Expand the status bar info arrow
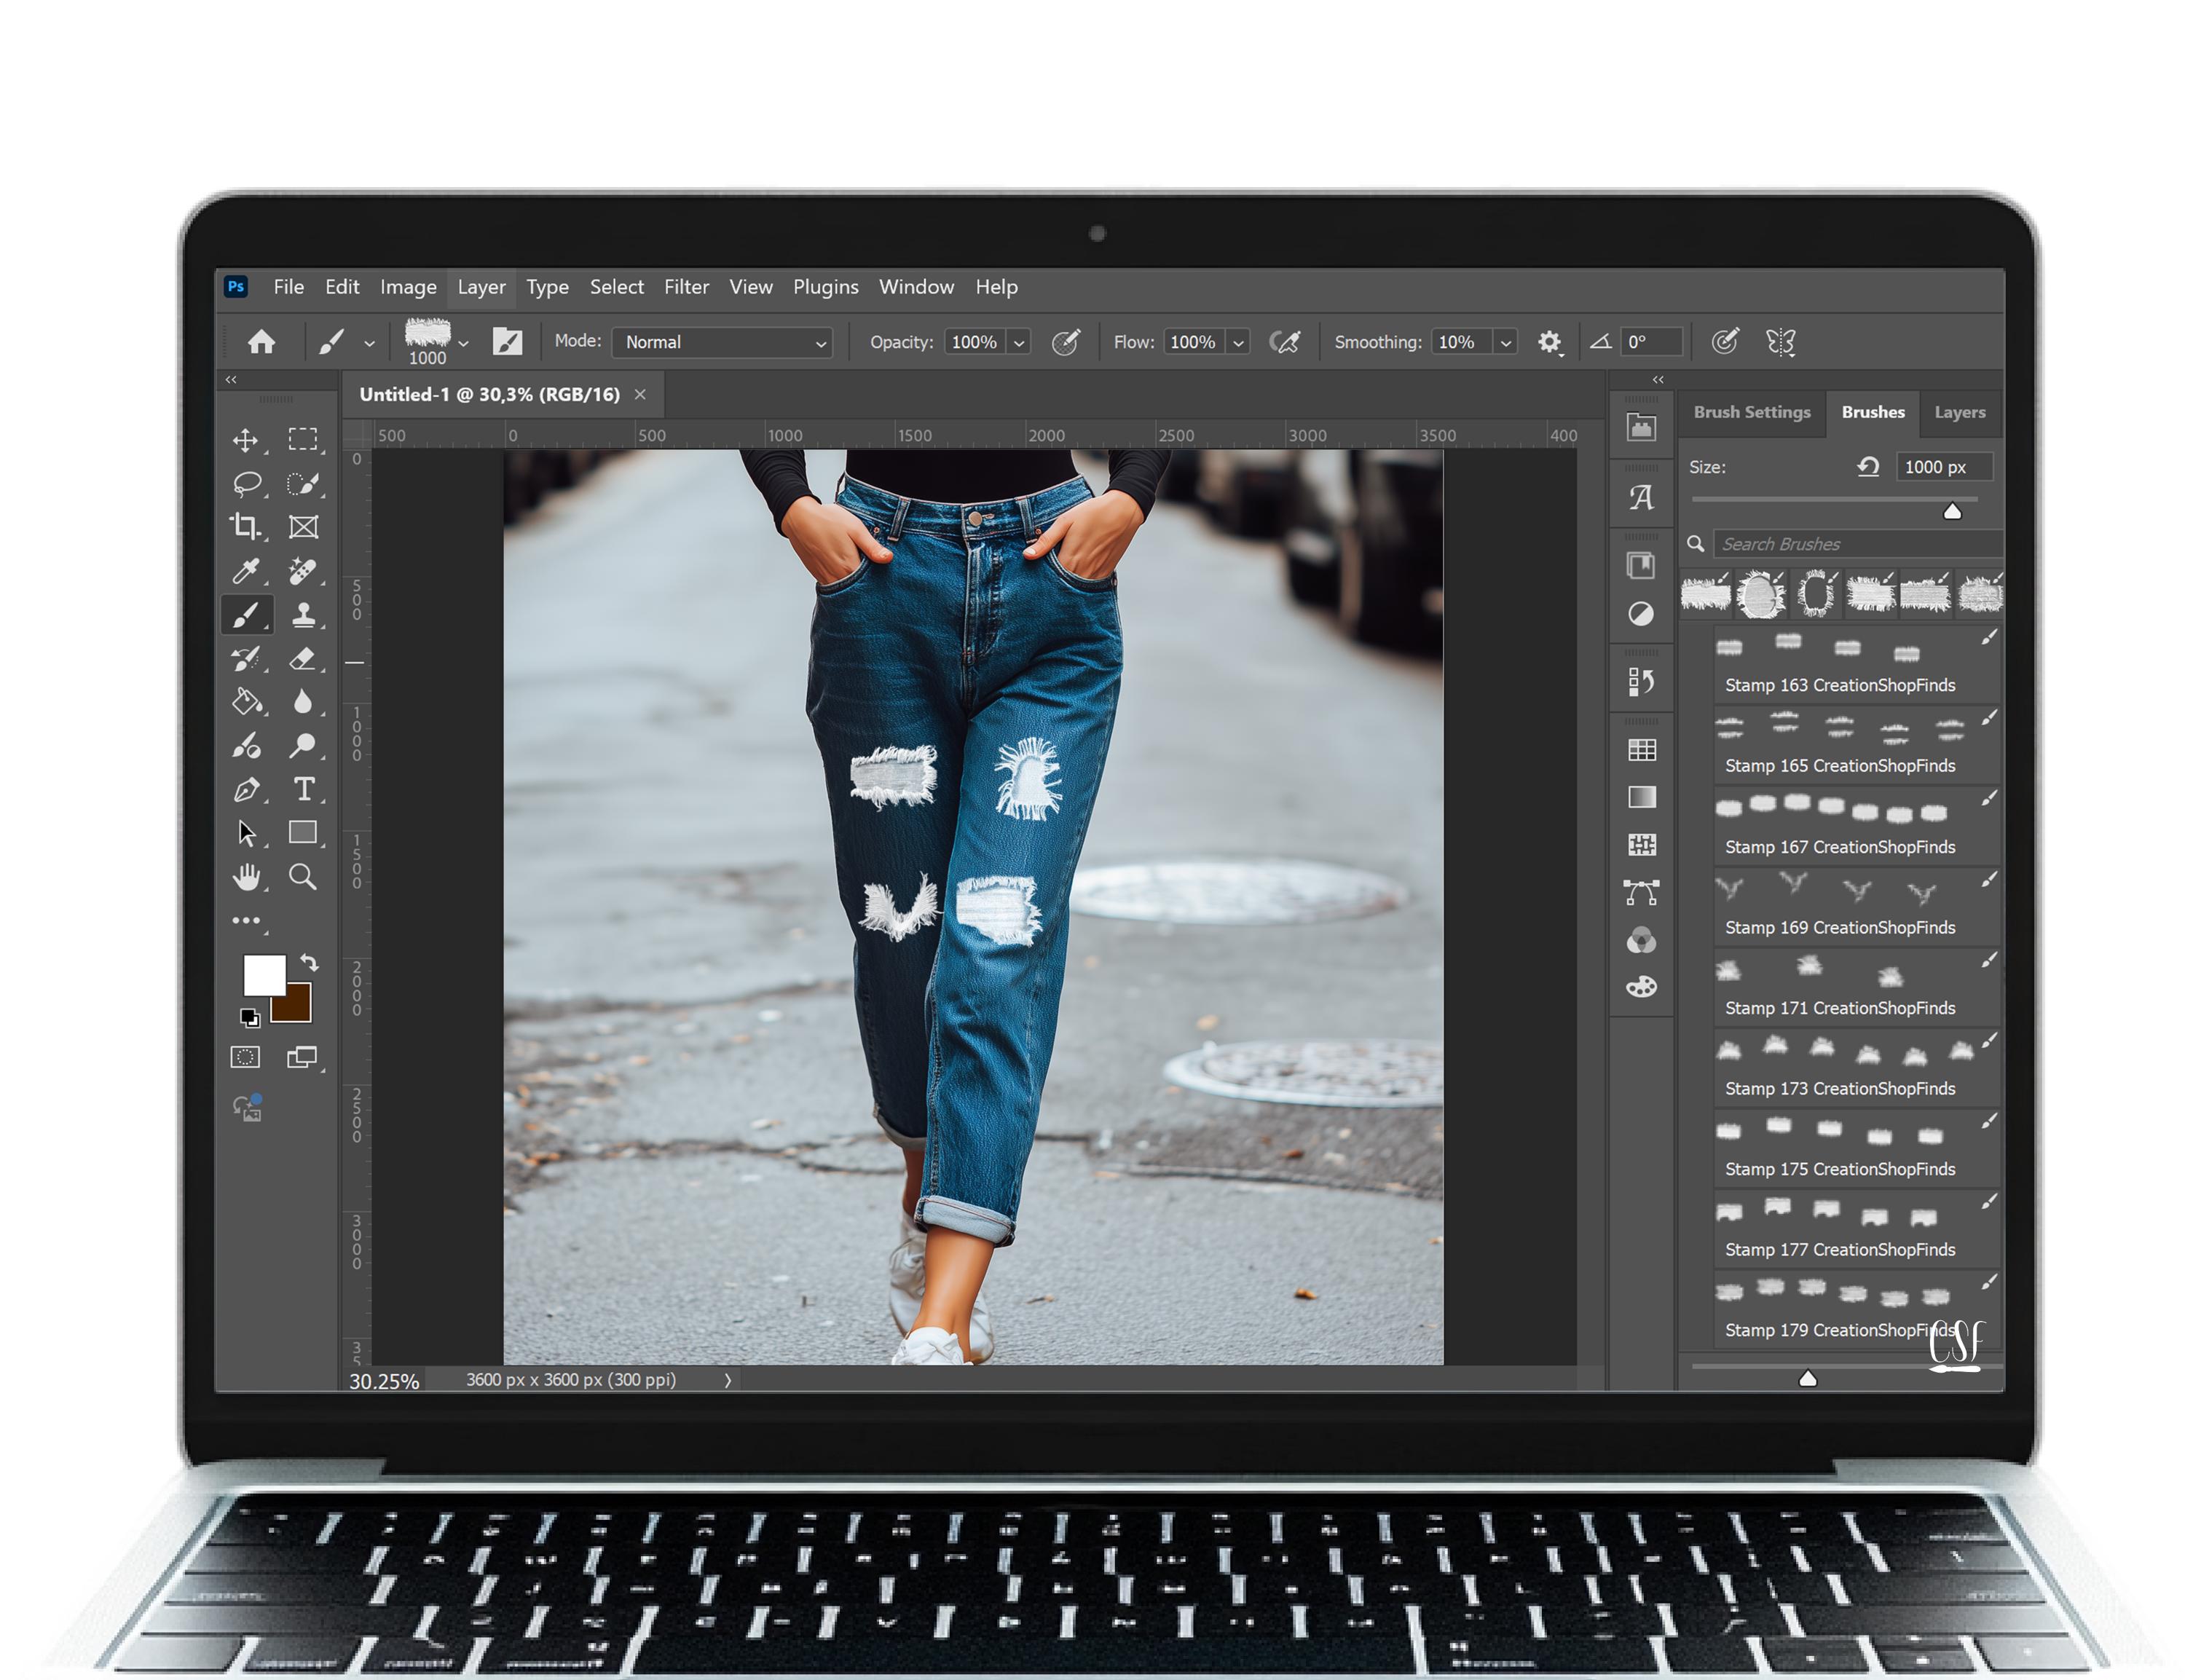This screenshot has width=2185, height=1680. click(x=728, y=1380)
